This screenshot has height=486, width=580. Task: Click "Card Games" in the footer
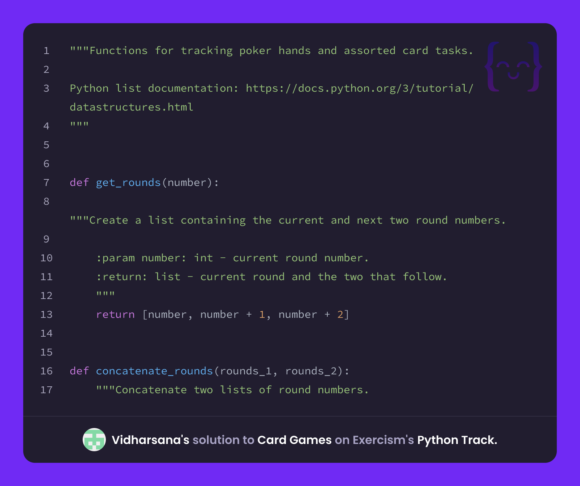click(x=294, y=440)
